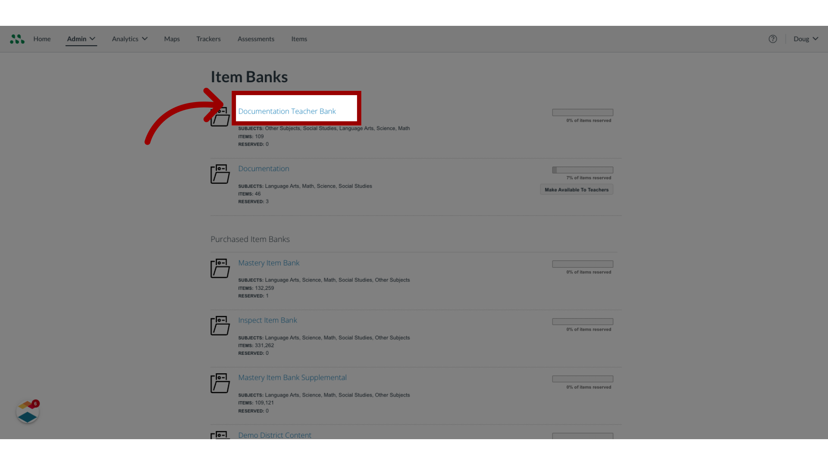
Task: Navigate to the Maps menu item
Action: pos(172,39)
